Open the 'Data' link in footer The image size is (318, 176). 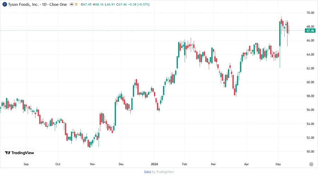pos(147,172)
